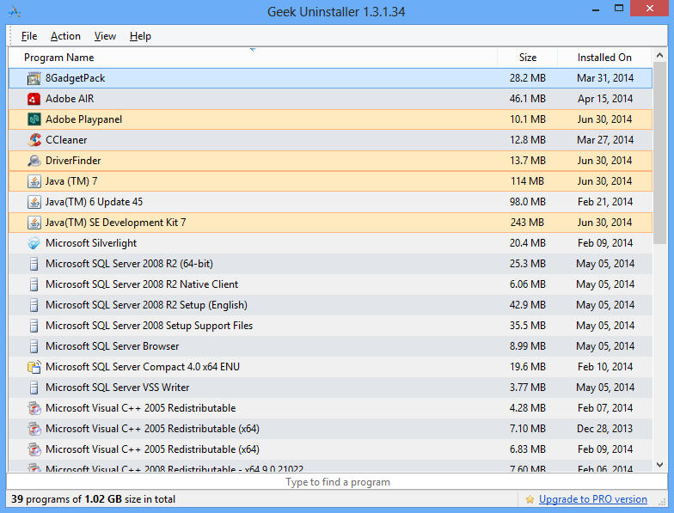Click the star icon beside Upgrade to PRO
Image resolution: width=674 pixels, height=513 pixels.
point(530,499)
